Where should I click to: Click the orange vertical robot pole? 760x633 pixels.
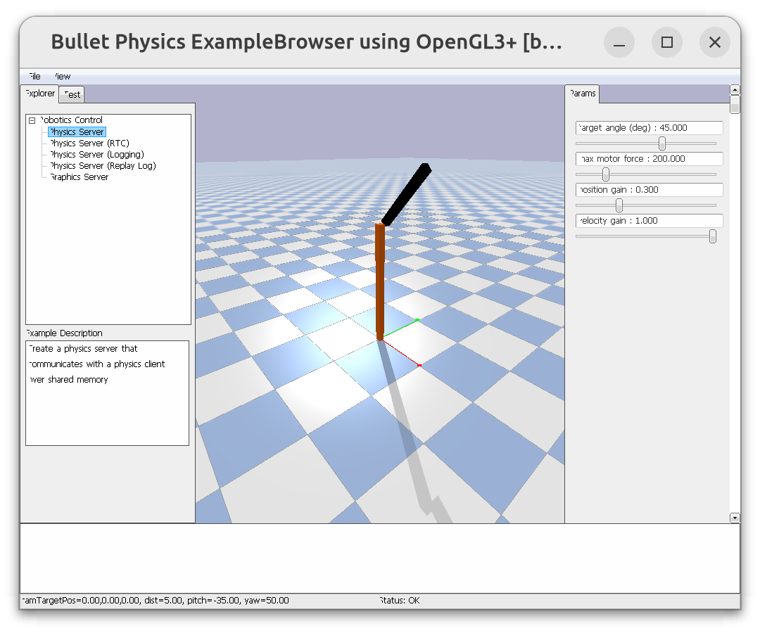[380, 281]
